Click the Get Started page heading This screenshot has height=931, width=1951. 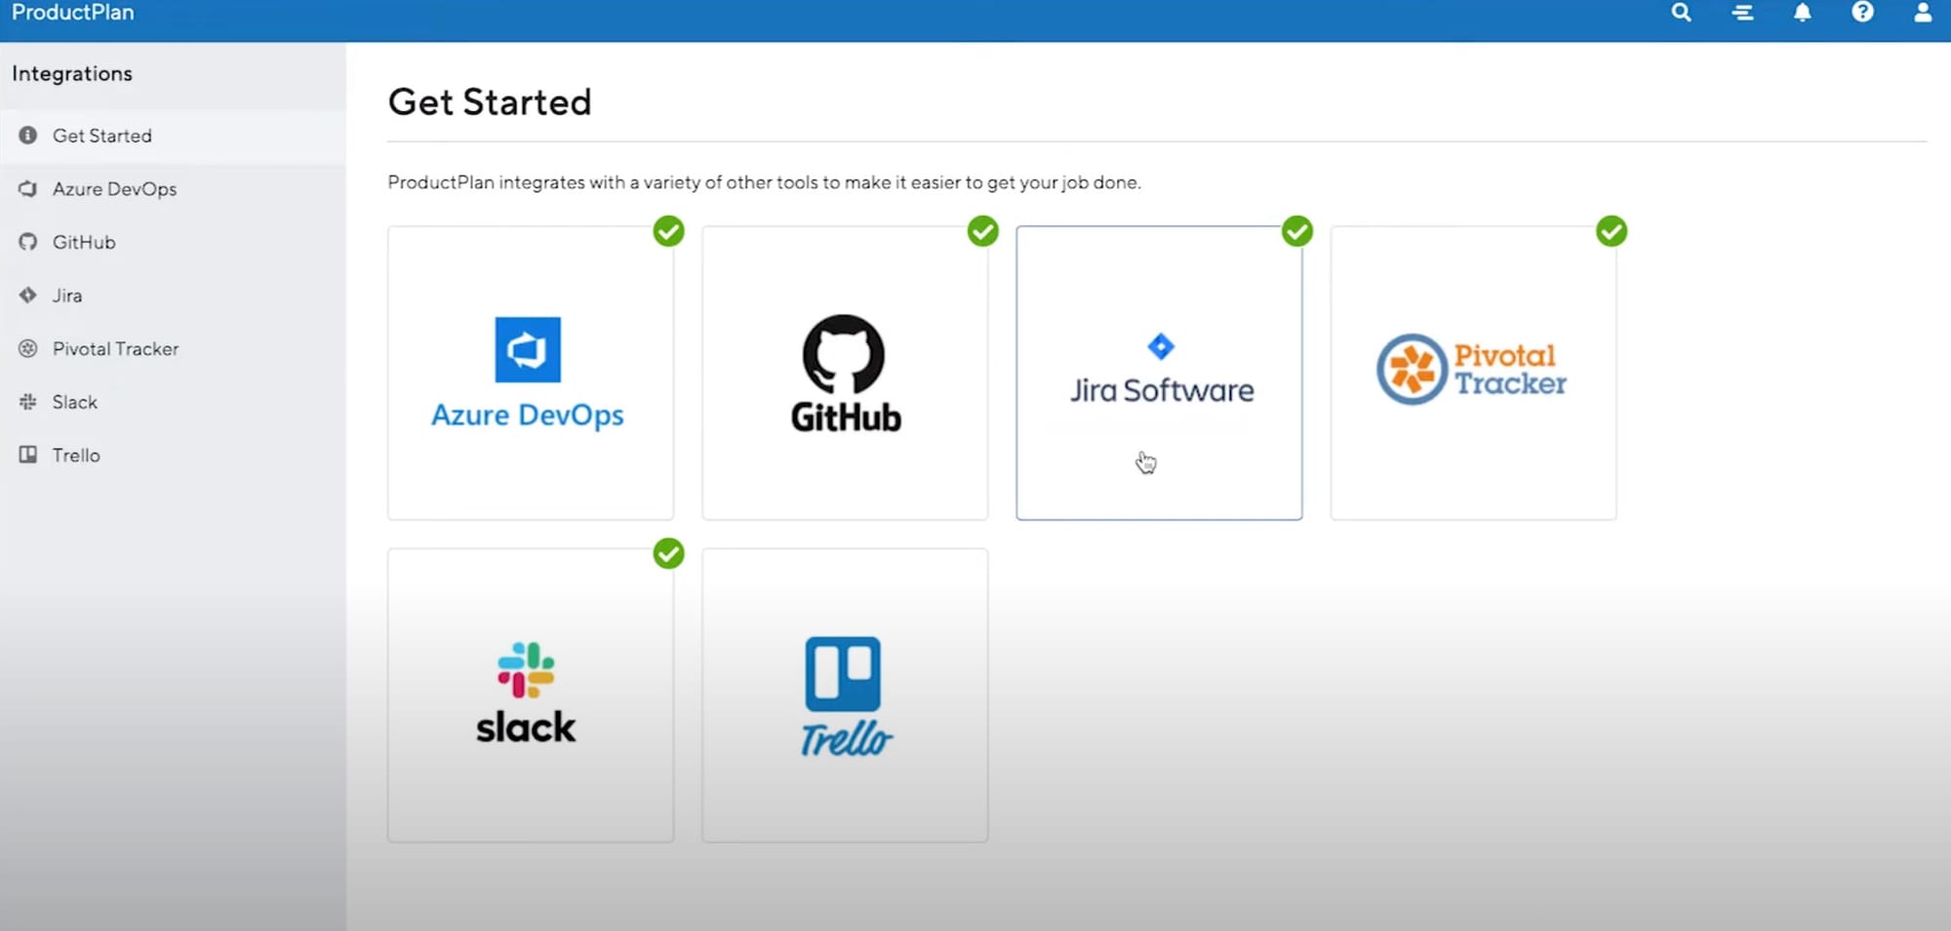[490, 102]
